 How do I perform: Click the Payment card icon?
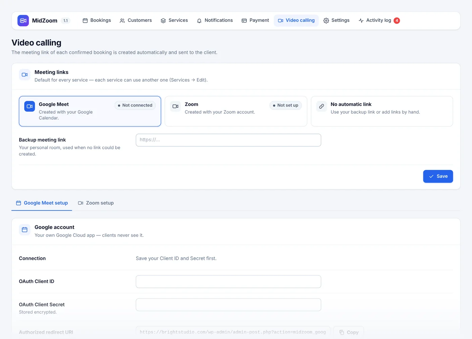tap(244, 21)
